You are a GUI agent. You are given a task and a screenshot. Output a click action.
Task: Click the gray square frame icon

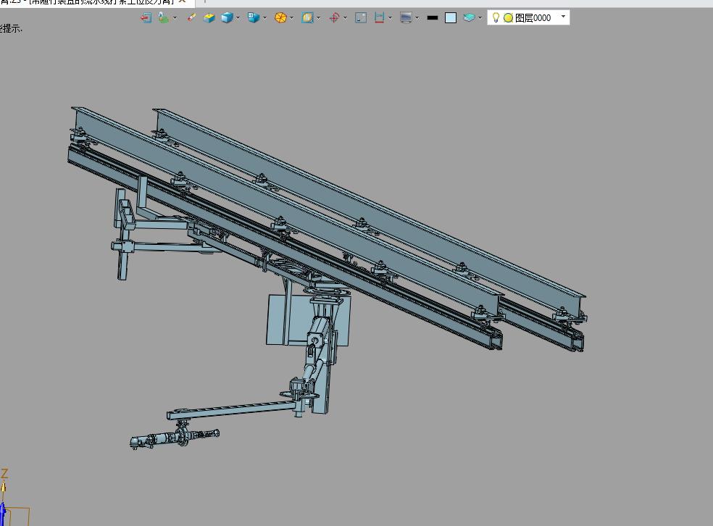(361, 17)
